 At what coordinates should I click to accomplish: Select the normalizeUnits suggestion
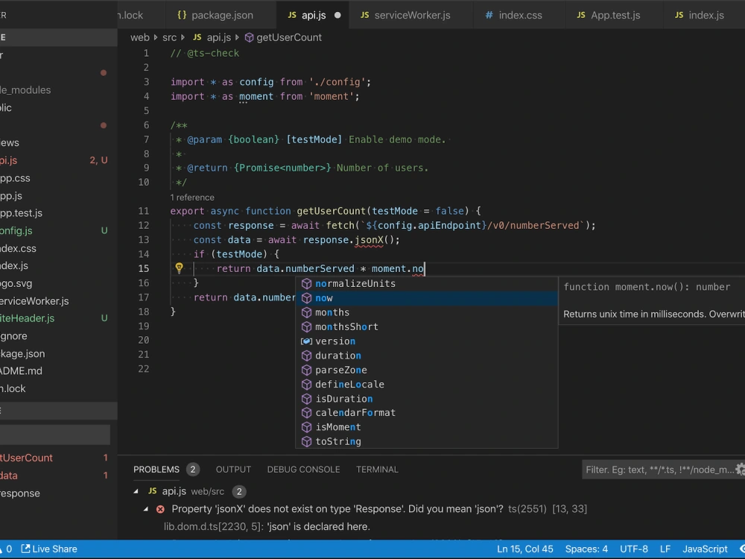coord(426,284)
